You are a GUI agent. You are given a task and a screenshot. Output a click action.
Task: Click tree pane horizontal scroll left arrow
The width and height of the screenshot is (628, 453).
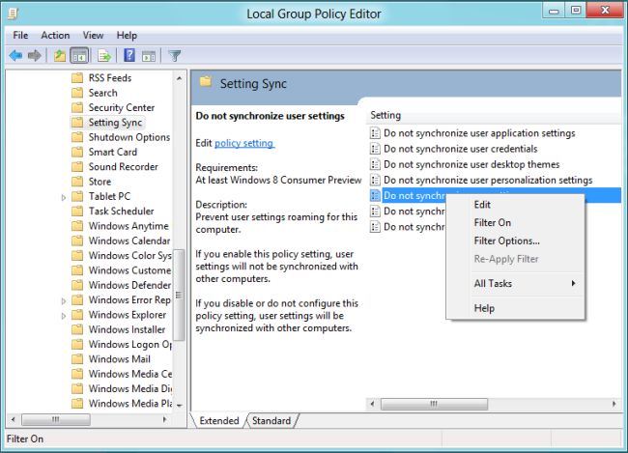pyautogui.click(x=14, y=420)
